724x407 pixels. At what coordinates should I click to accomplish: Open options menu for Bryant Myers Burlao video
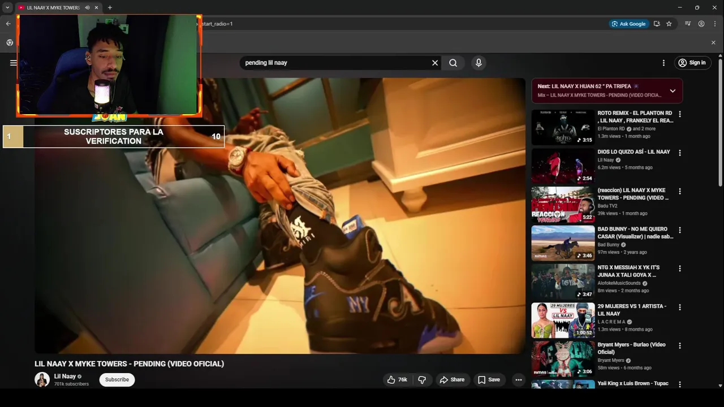point(680,345)
